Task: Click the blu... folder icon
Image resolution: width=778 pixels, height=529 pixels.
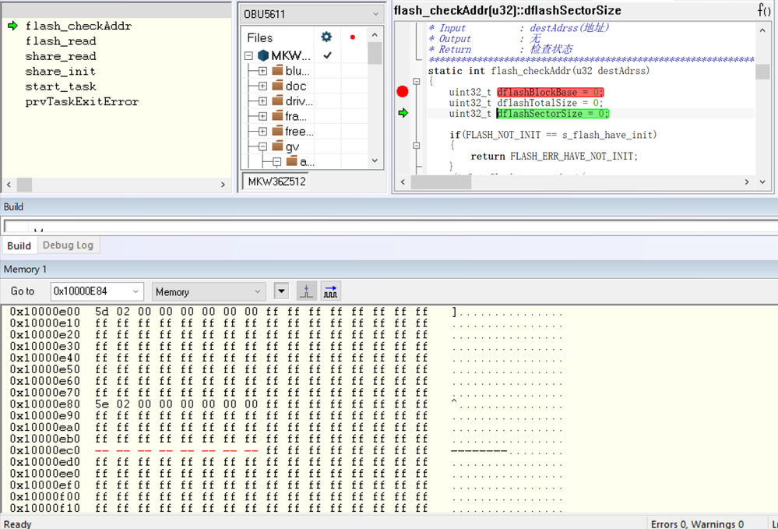Action: (x=277, y=70)
